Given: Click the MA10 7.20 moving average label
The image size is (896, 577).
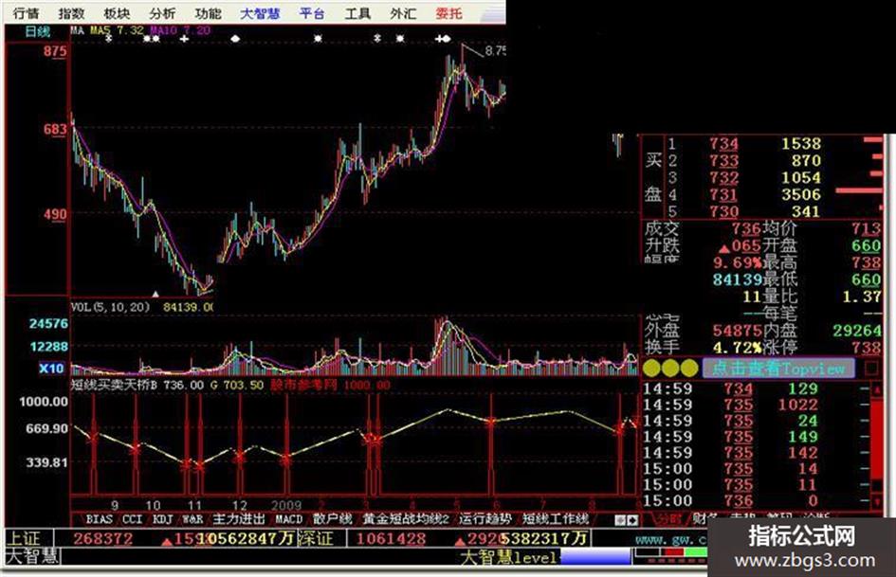Looking at the screenshot, I should click(x=180, y=29).
